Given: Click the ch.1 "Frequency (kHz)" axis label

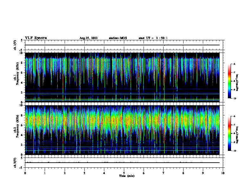Looking at the screenshot, I should coord(18,74).
